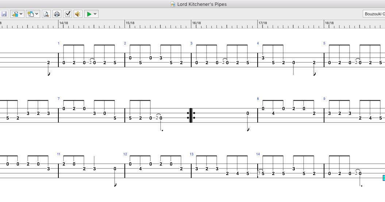Click the import file icon in toolbar
The width and height of the screenshot is (385, 202).
point(15,14)
